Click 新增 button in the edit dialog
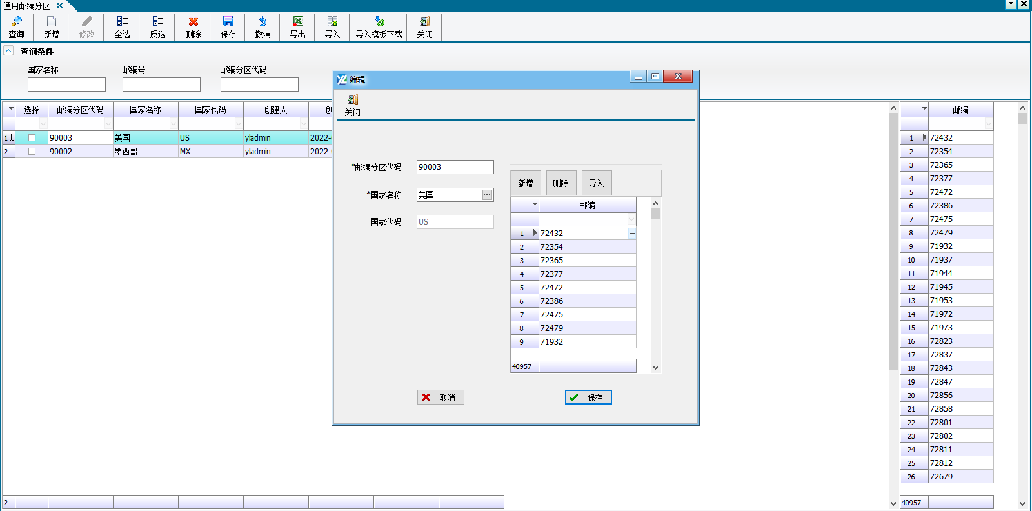 [x=526, y=183]
